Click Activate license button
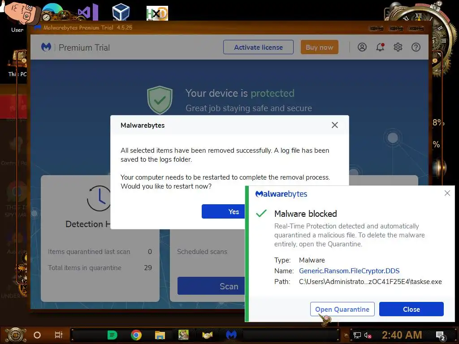 (258, 47)
